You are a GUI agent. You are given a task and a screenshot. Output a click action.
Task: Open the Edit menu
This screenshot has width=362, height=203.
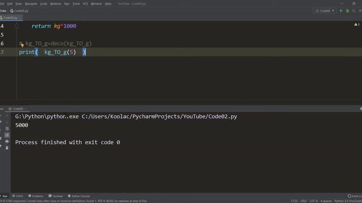point(10,4)
